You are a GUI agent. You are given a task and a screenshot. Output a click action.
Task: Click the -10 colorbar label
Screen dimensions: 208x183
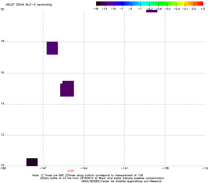tap(113, 9)
